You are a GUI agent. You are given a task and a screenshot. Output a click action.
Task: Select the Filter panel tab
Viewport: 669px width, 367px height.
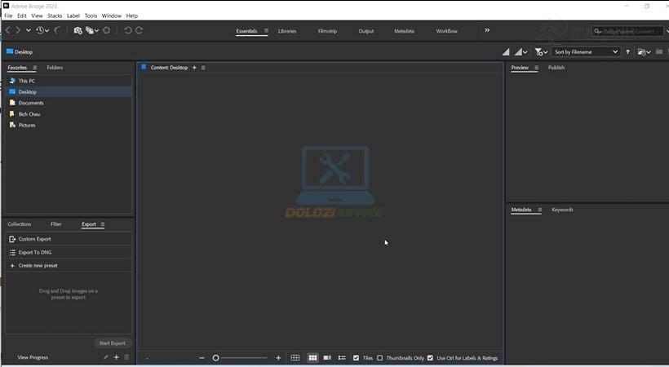56,224
